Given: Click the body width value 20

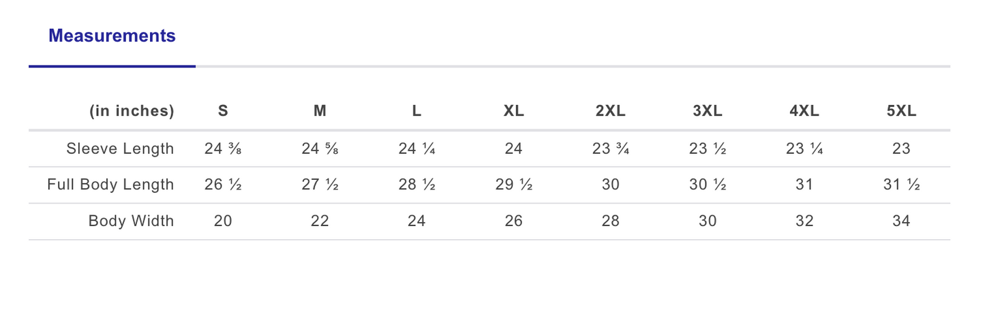Looking at the screenshot, I should [x=223, y=221].
